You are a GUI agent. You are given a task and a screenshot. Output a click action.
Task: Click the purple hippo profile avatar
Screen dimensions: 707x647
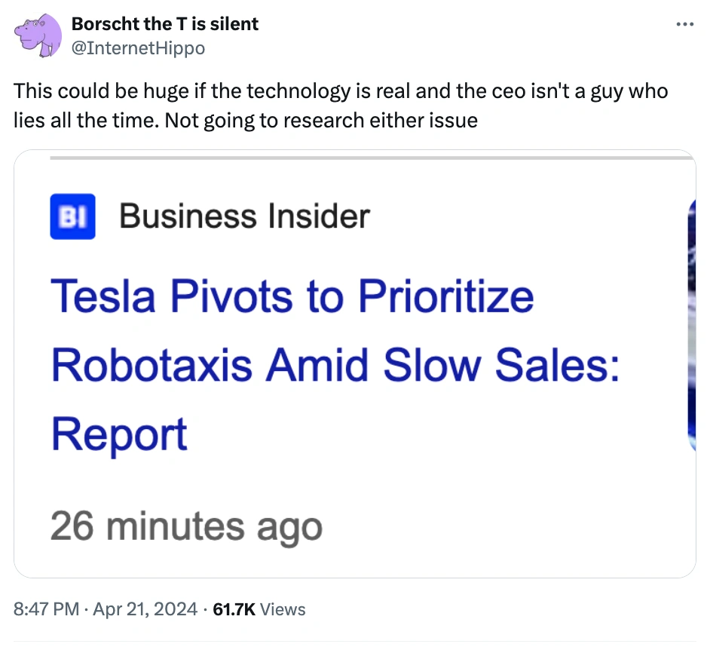click(x=37, y=35)
